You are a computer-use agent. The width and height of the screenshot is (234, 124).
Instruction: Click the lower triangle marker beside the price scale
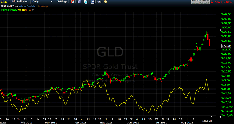click(220, 117)
